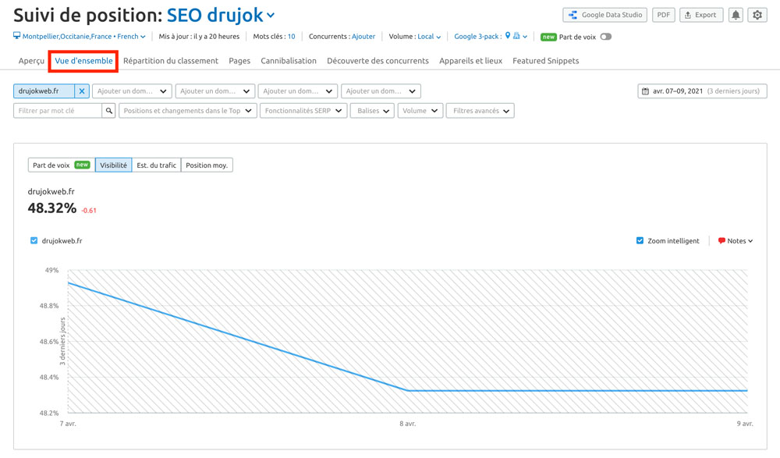The height and width of the screenshot is (458, 780).
Task: Open the first Ajouter un domaine dropdown
Action: (133, 91)
